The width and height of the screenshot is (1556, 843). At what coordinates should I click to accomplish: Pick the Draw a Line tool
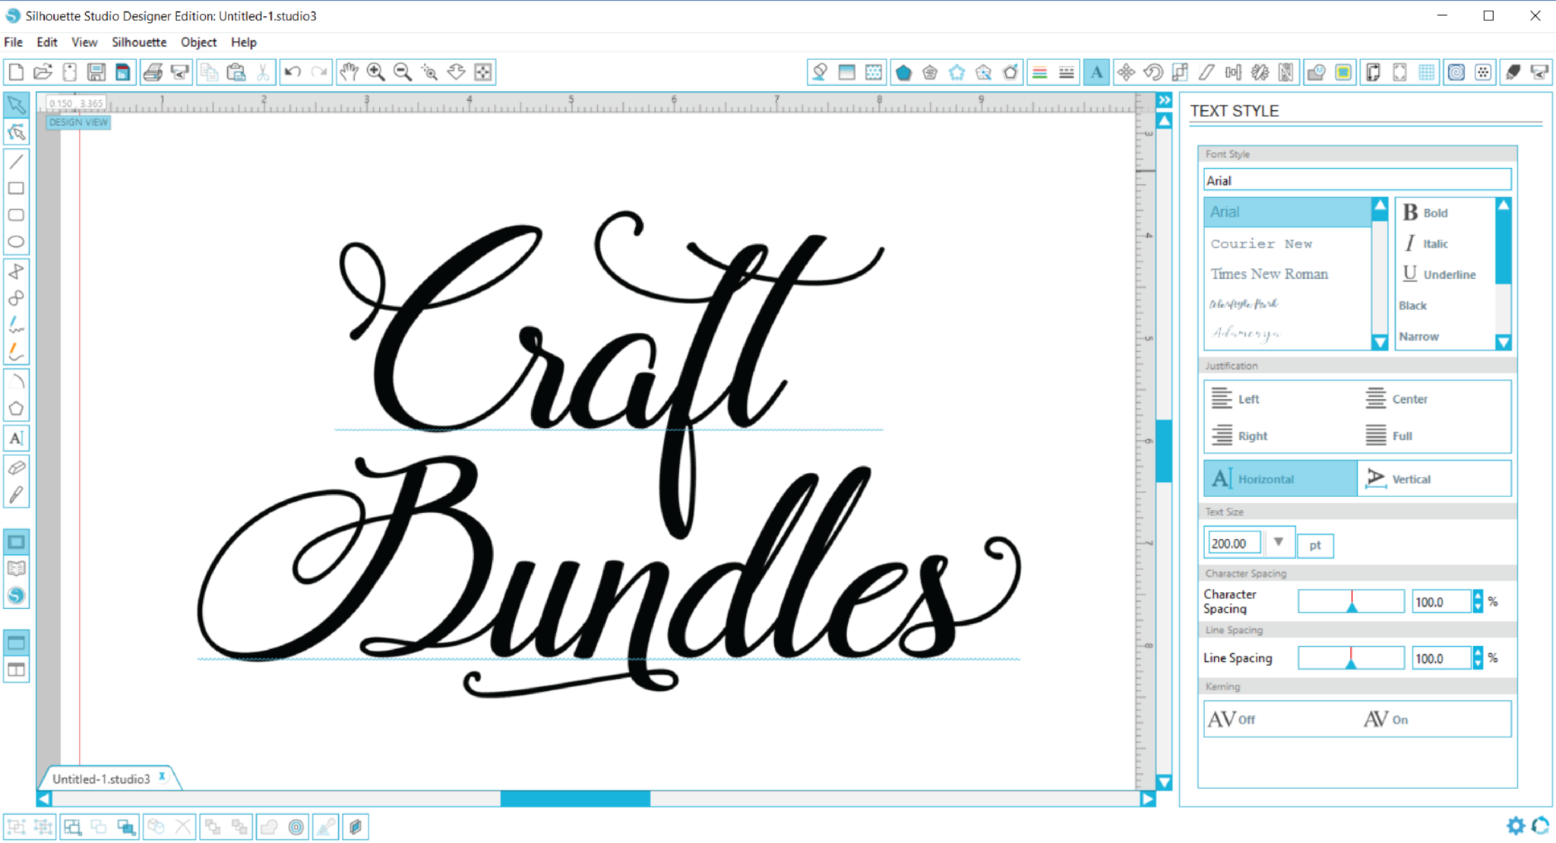click(16, 160)
